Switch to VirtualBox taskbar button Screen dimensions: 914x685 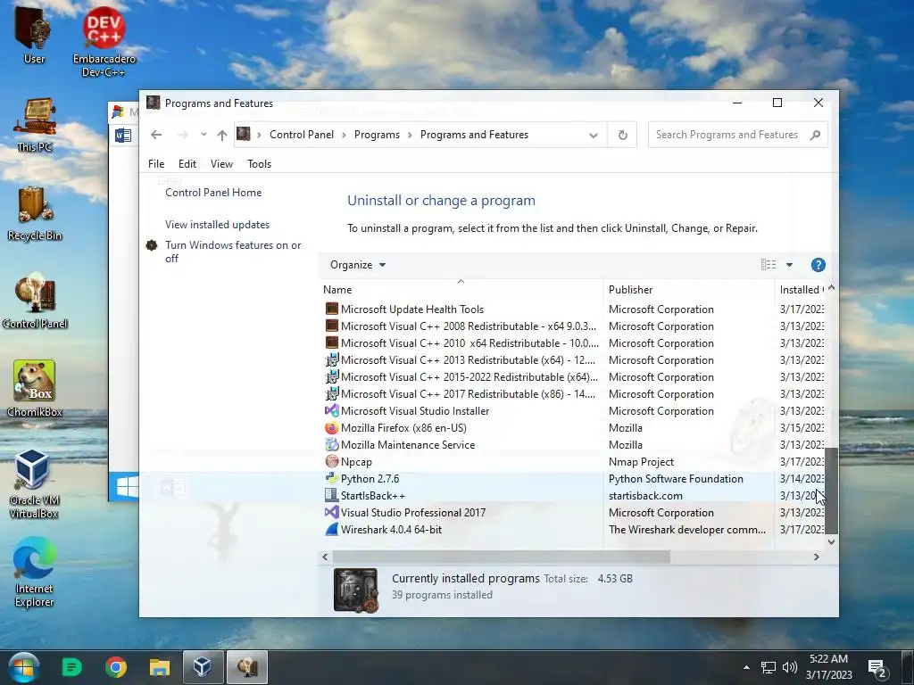(x=203, y=667)
